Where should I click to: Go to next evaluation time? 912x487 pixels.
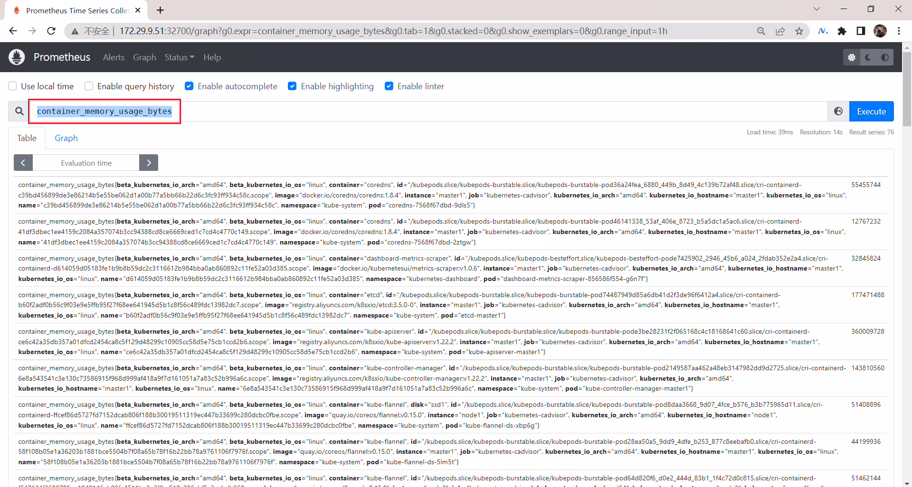(149, 163)
